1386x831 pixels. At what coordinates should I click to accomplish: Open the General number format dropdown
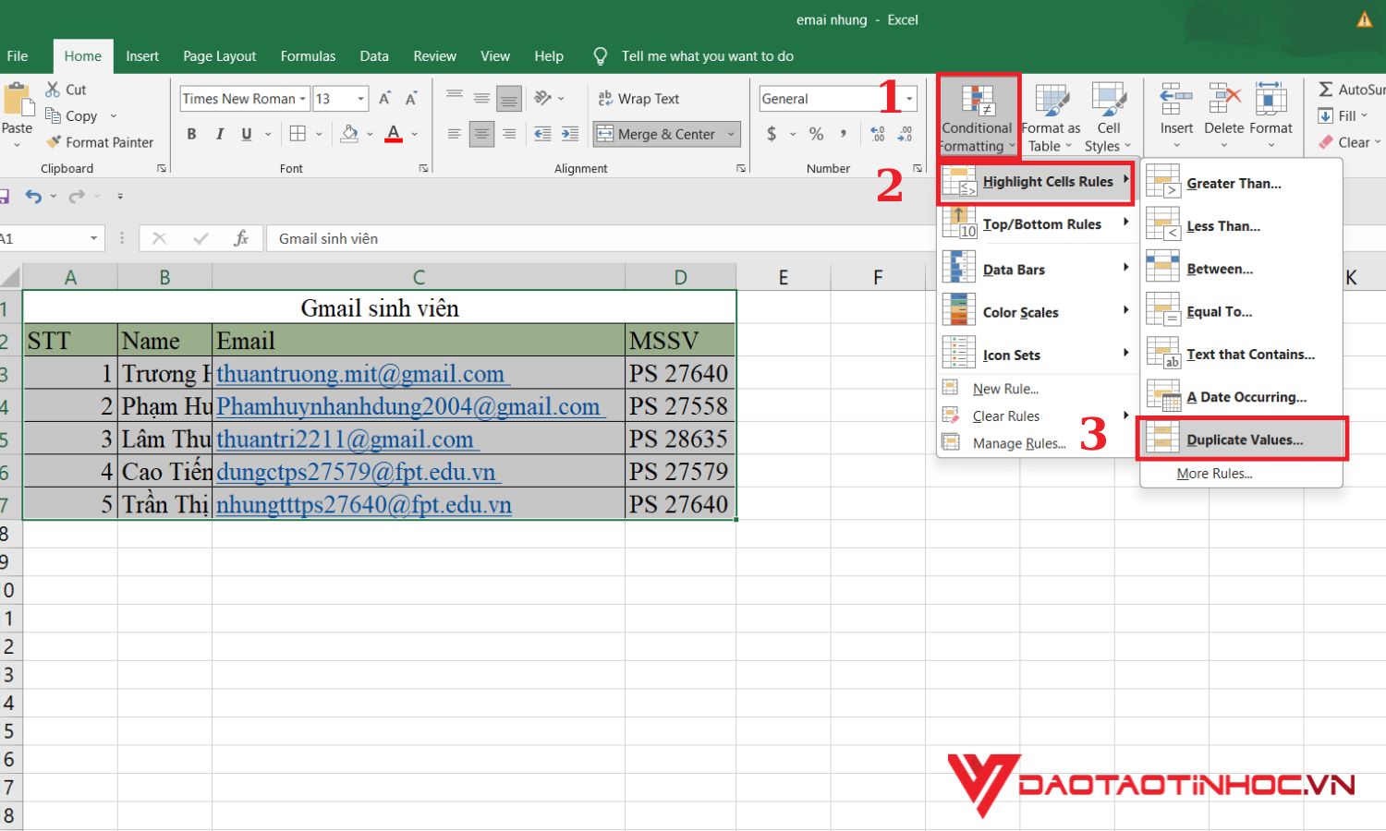tap(910, 99)
